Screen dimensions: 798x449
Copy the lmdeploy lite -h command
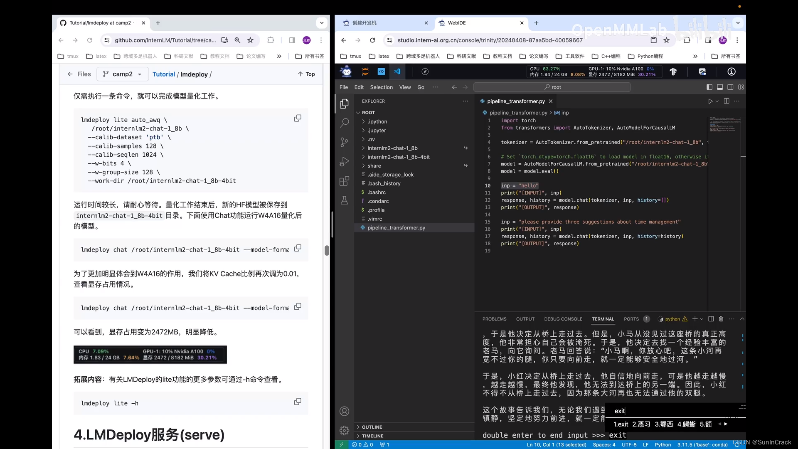(x=298, y=402)
